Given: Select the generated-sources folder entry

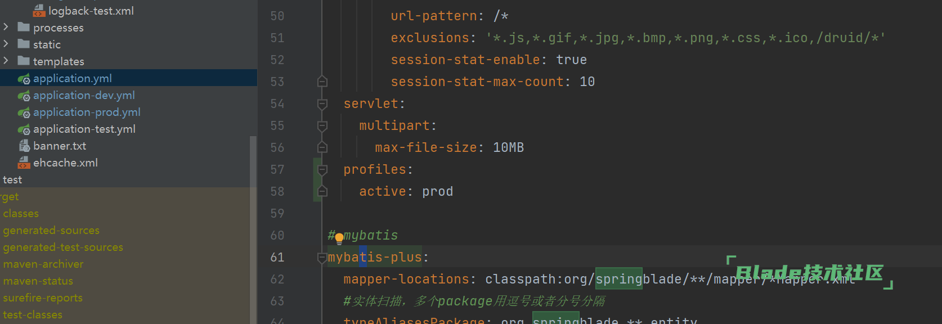Looking at the screenshot, I should 51,231.
